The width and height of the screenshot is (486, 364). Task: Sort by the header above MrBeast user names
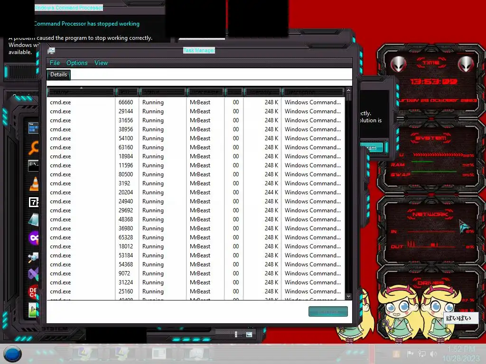click(205, 92)
